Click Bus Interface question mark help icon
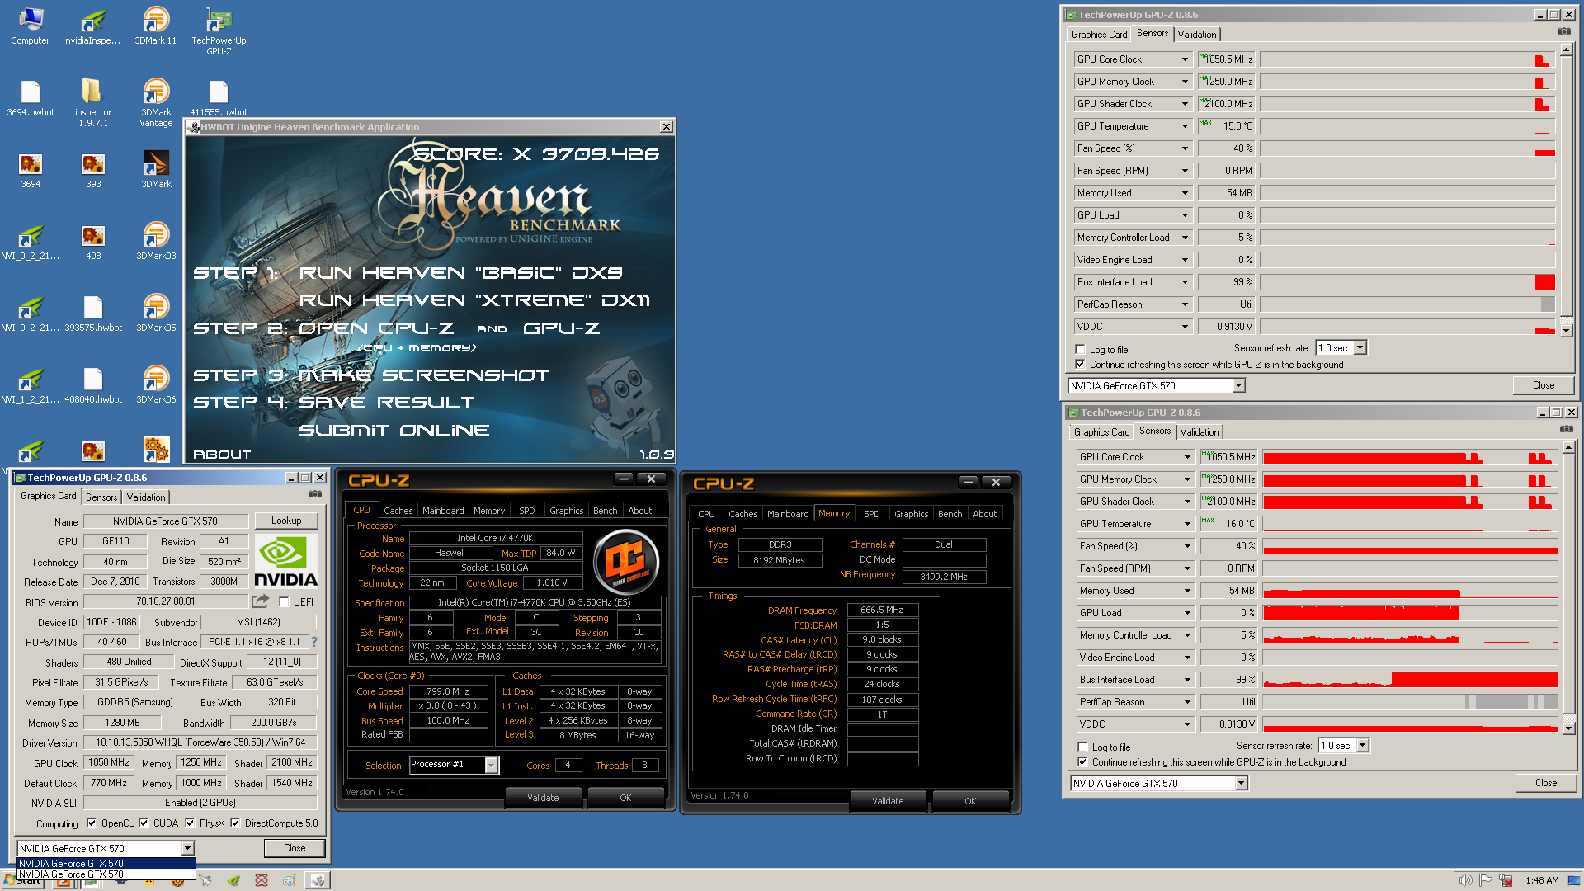The width and height of the screenshot is (1584, 891). [313, 642]
